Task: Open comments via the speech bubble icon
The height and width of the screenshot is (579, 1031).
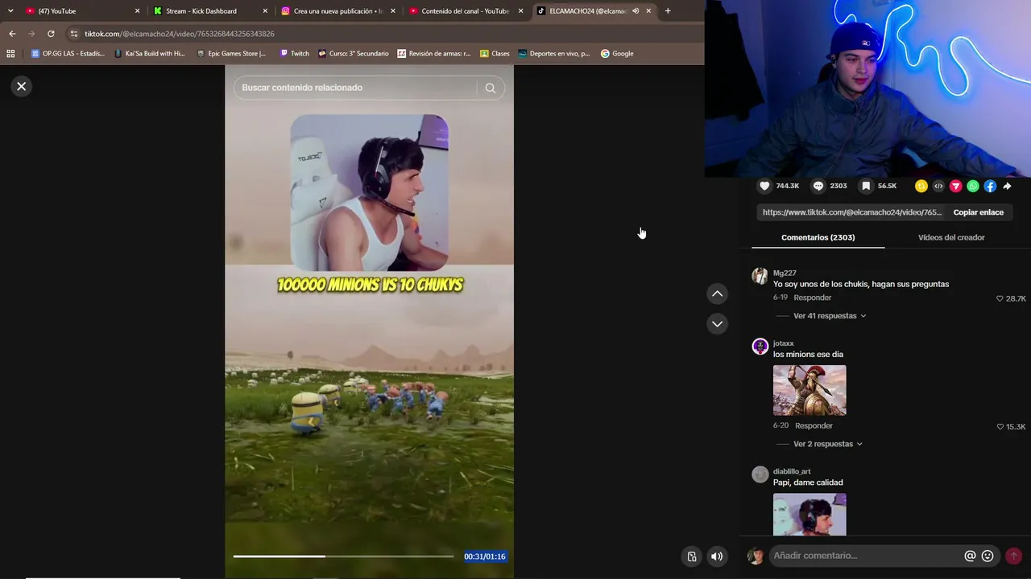Action: click(x=818, y=186)
